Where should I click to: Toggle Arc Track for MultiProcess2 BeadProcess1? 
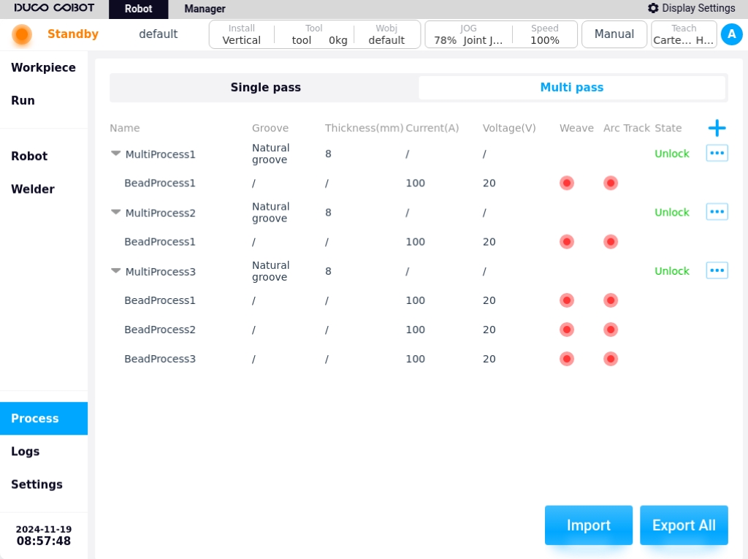pos(611,242)
